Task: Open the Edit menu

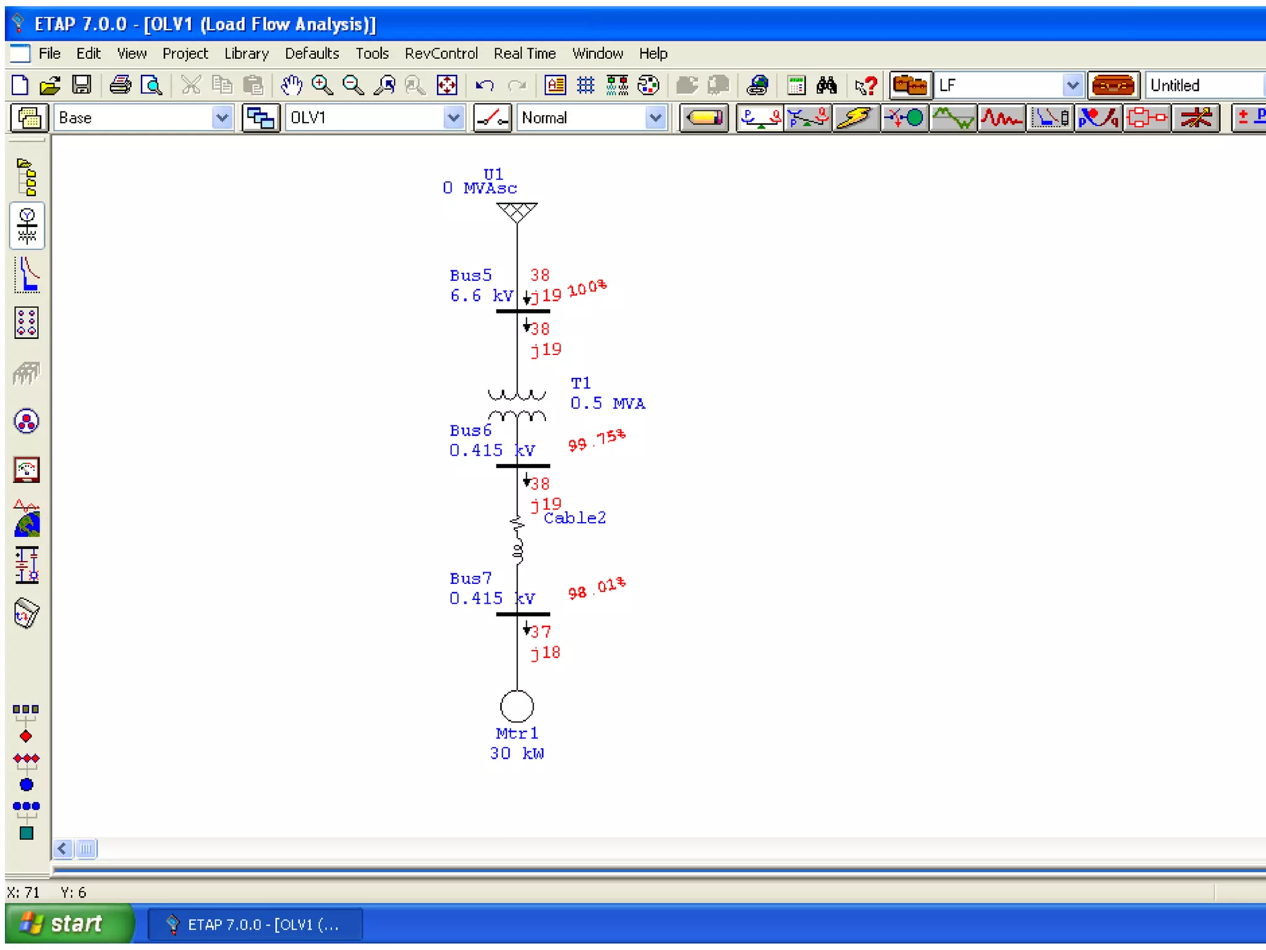Action: pyautogui.click(x=88, y=53)
